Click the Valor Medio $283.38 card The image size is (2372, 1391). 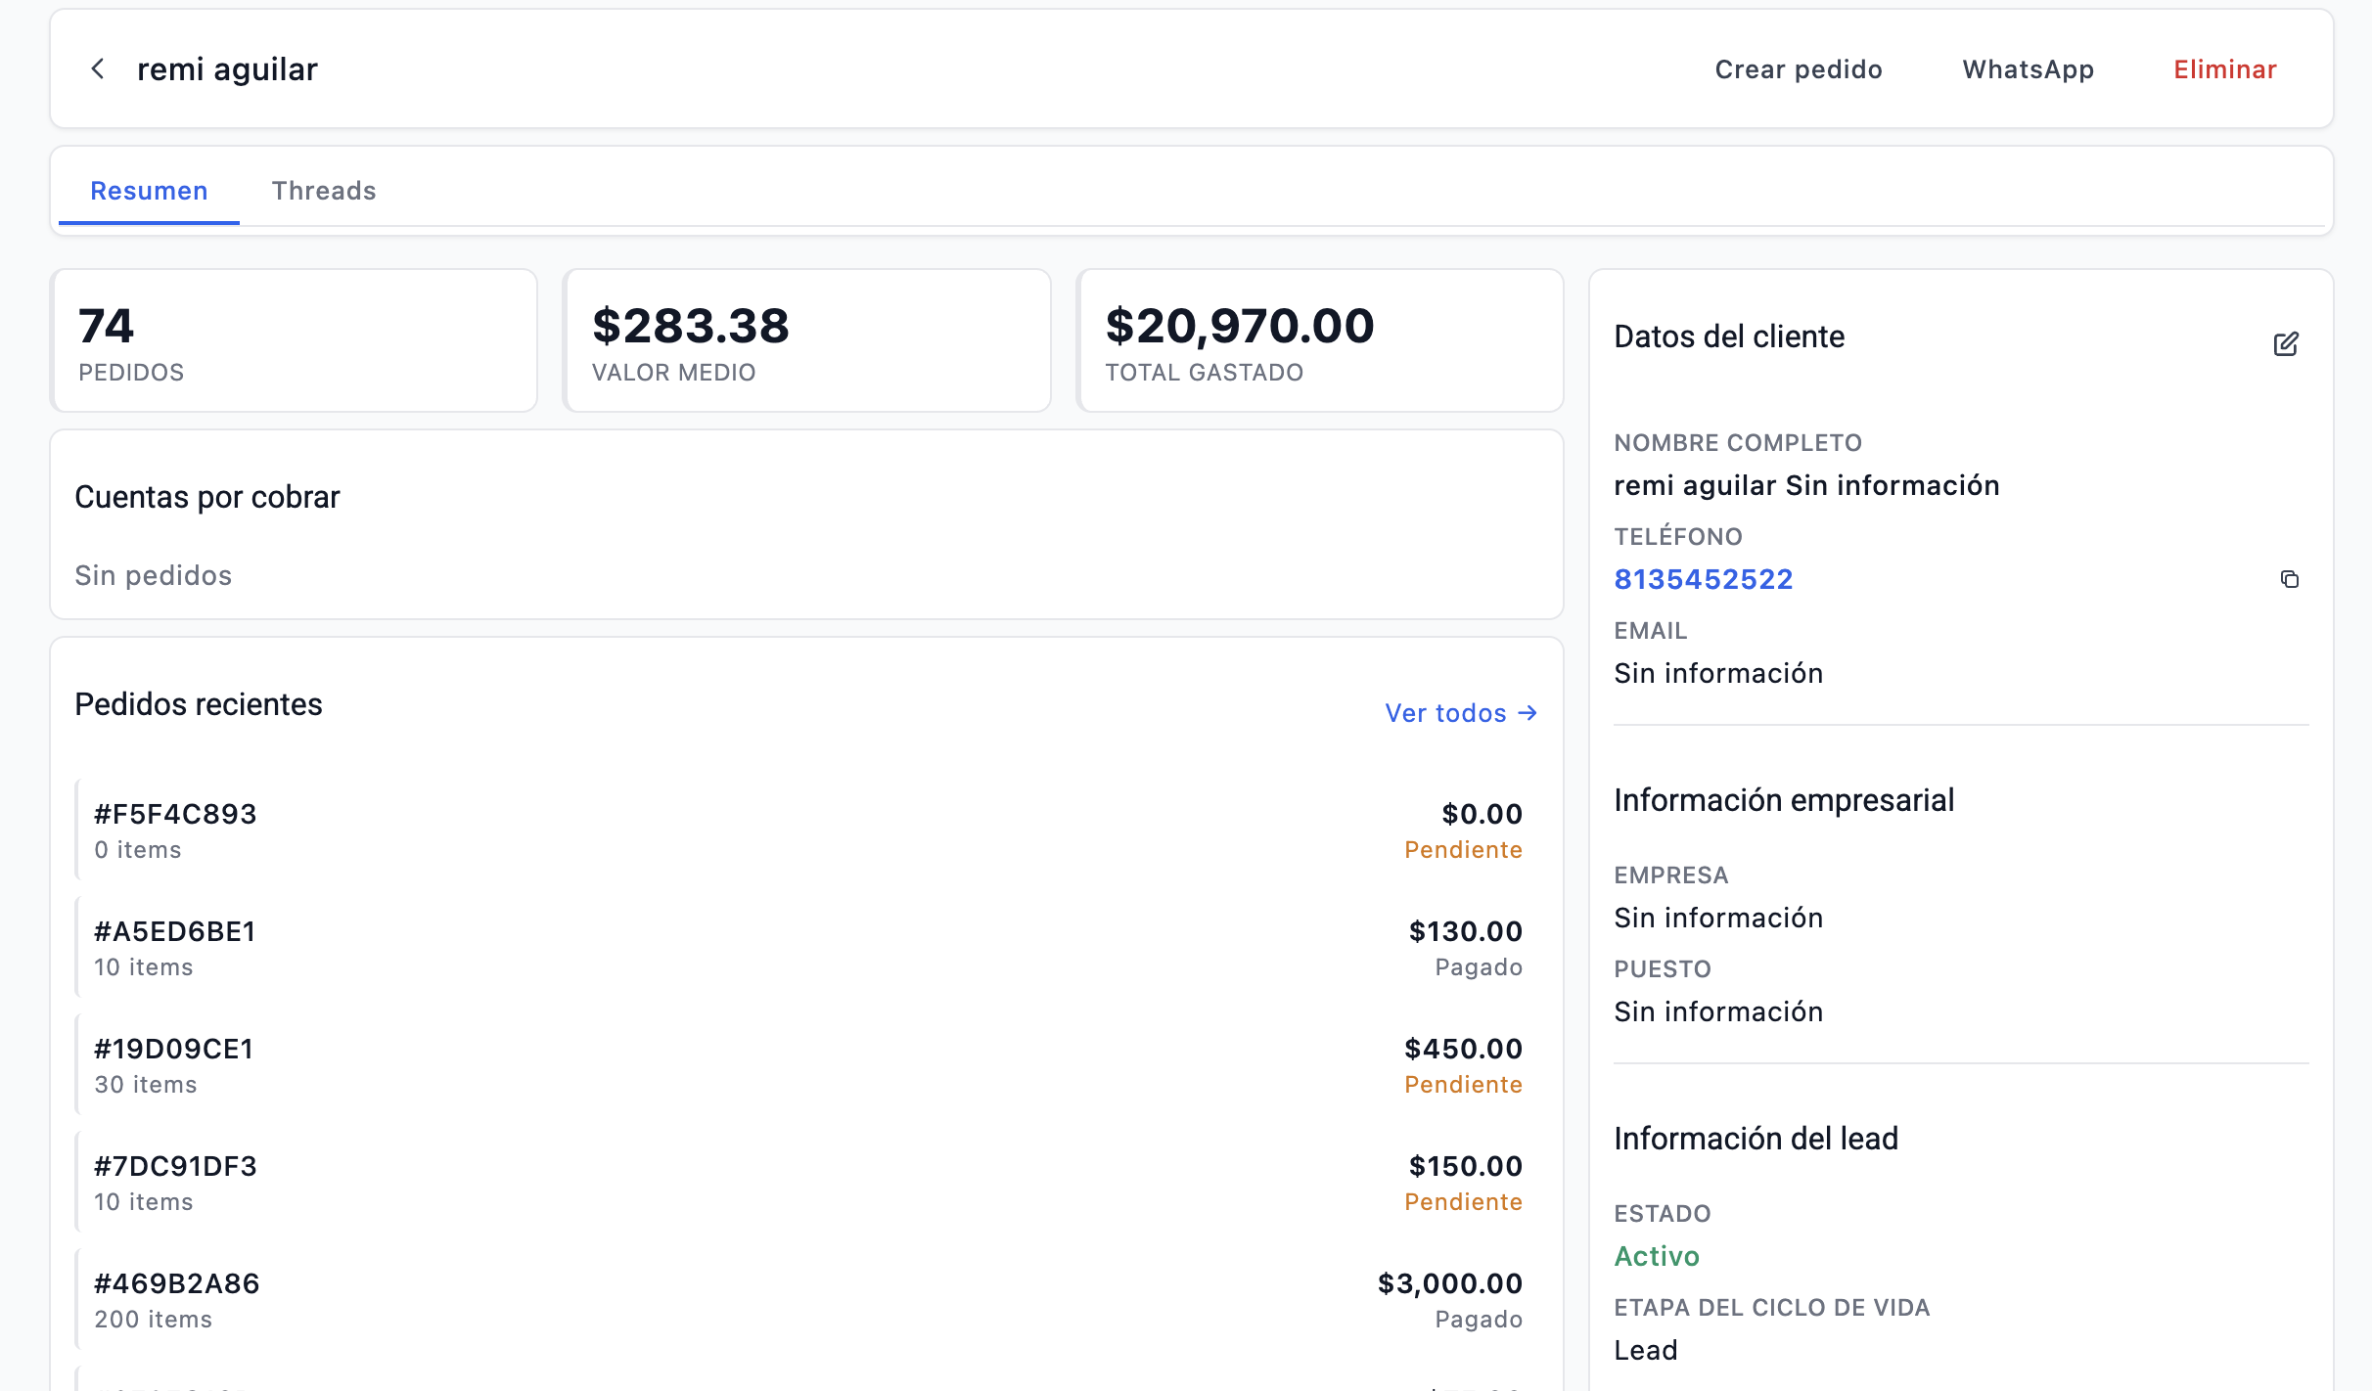click(x=806, y=341)
